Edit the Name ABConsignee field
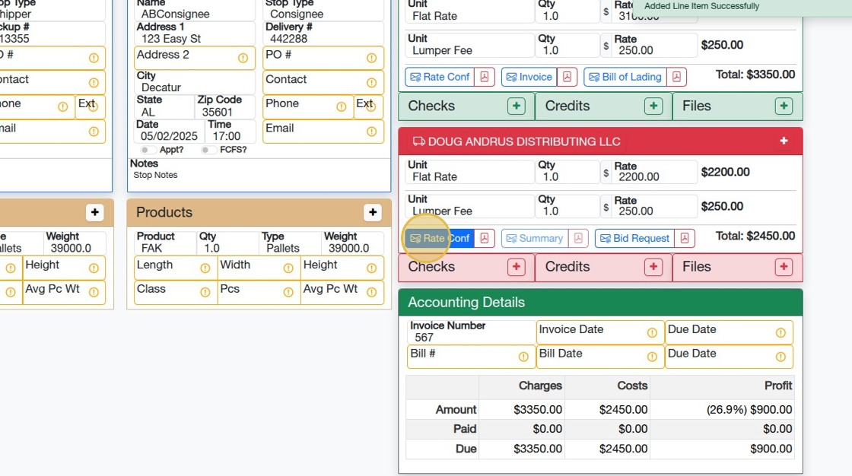The image size is (852, 476). (195, 11)
